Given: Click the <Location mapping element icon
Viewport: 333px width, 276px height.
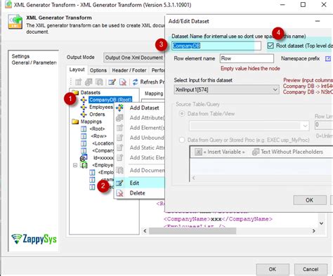Looking at the screenshot, I should click(84, 143).
